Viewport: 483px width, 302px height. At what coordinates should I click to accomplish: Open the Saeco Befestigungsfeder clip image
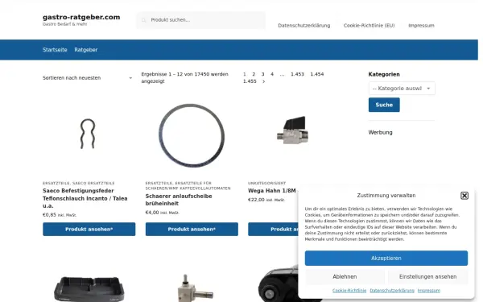point(88,134)
